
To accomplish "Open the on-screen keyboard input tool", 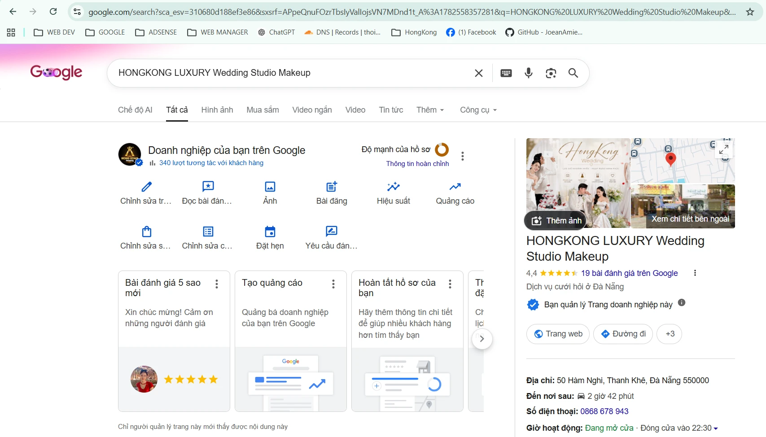I will 506,73.
